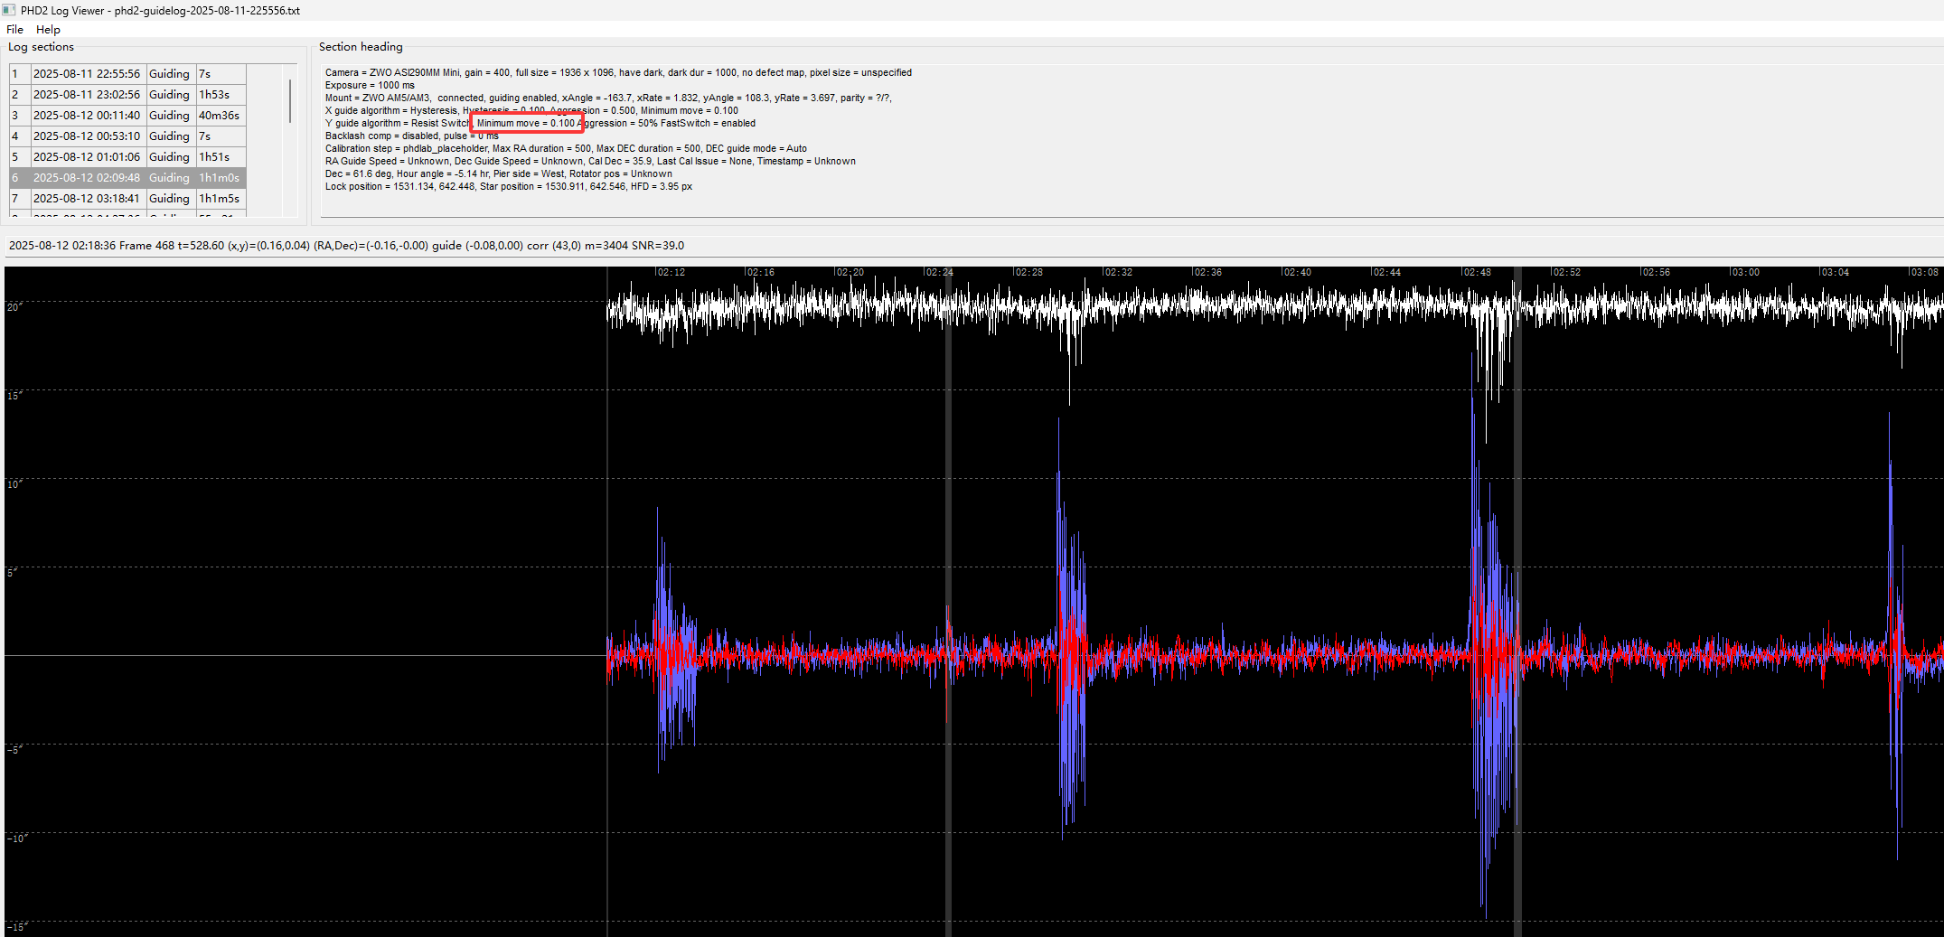The width and height of the screenshot is (1944, 937).
Task: Click the 02:48 time axis marker
Action: [x=1478, y=272]
